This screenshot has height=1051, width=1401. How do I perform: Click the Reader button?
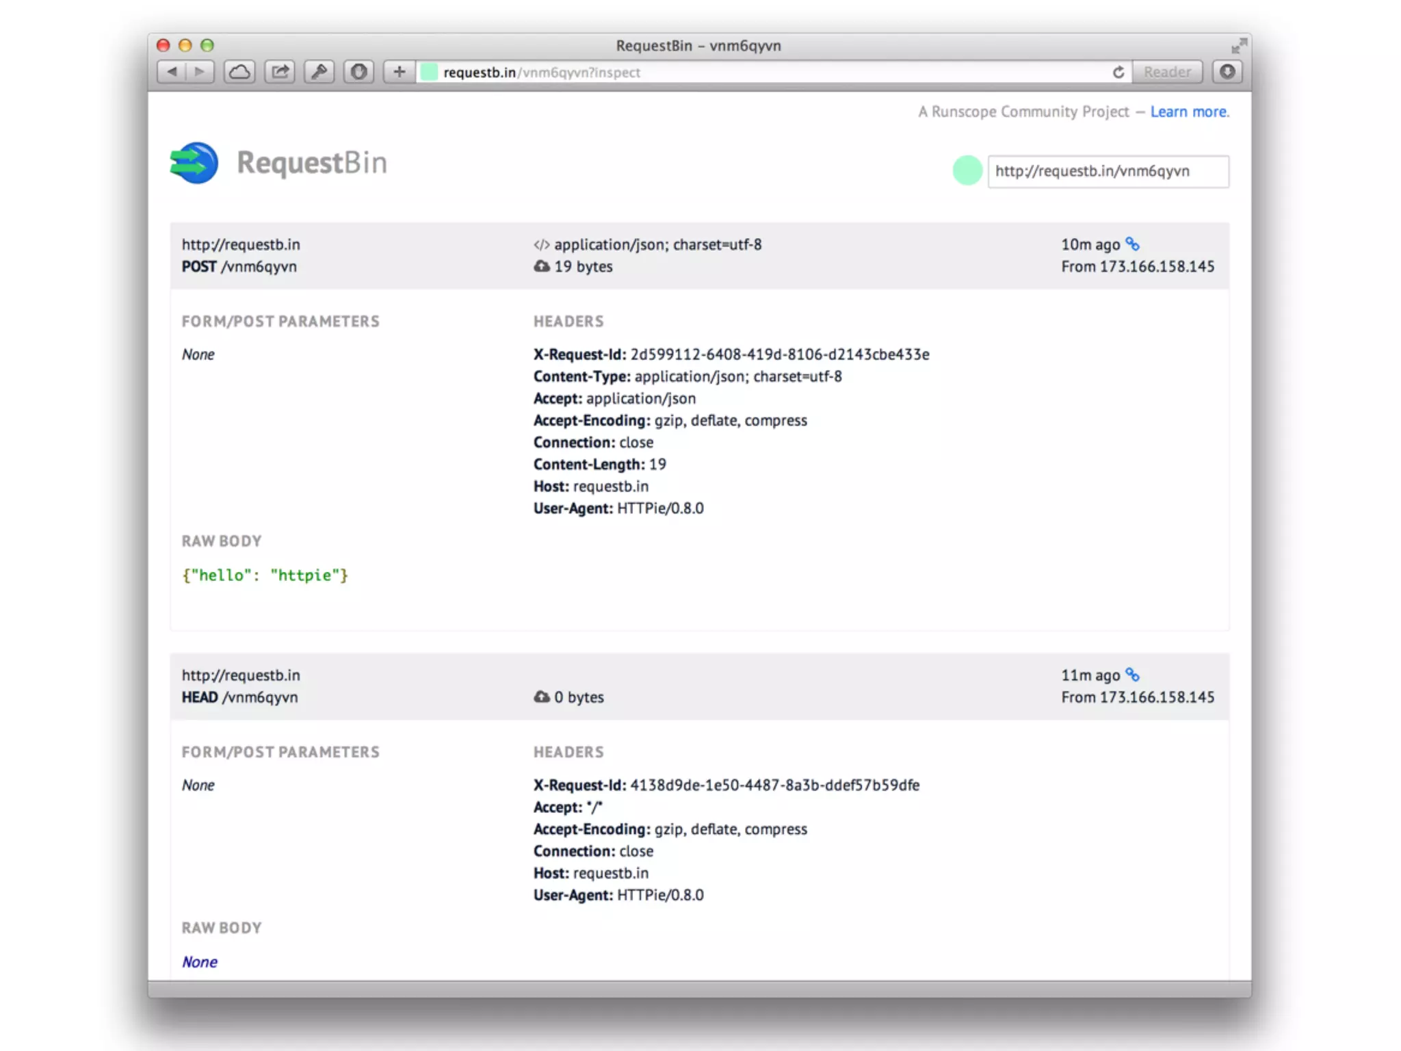(x=1167, y=72)
